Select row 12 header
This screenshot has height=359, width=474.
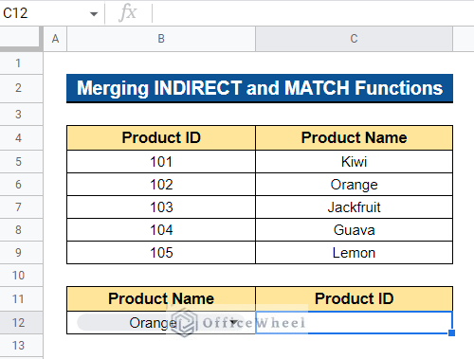[21, 322]
